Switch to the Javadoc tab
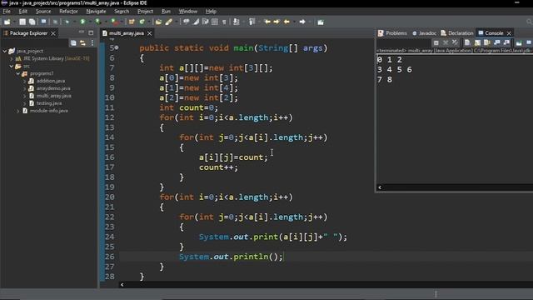Viewport: 533px width, 300px height. tap(424, 33)
